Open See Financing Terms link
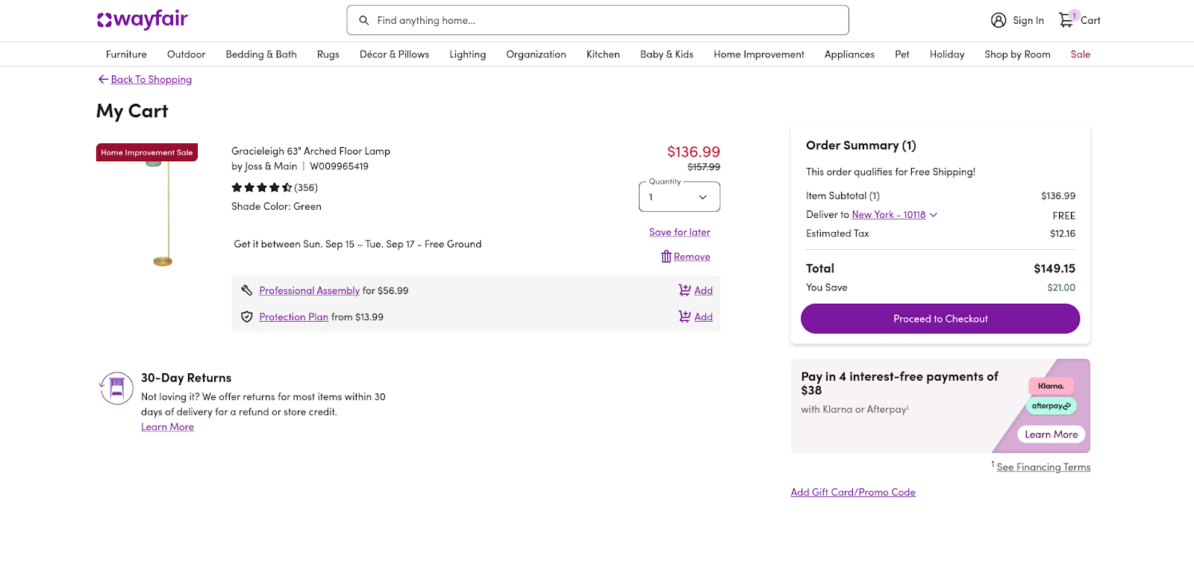1194x568 pixels. coord(1043,467)
